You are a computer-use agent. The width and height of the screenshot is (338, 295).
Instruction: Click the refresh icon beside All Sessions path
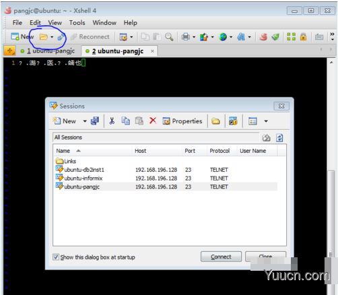coord(279,137)
